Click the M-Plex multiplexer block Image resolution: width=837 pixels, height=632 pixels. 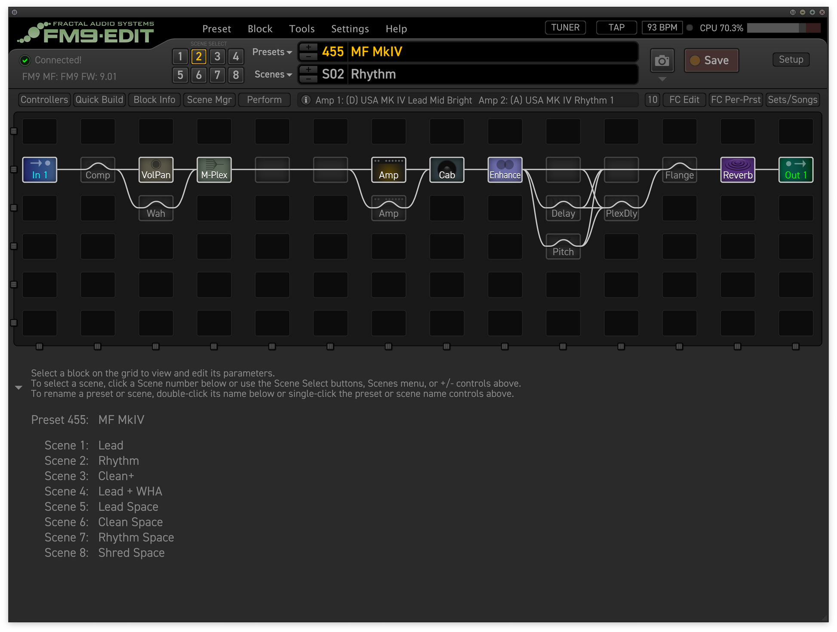pos(214,170)
